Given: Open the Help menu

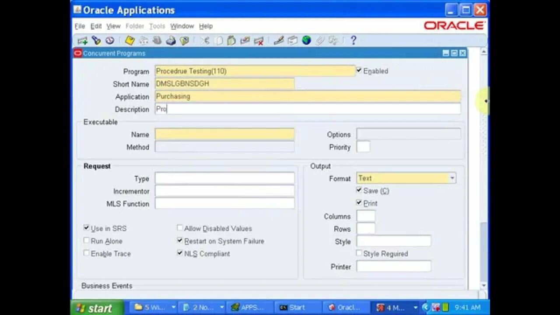Looking at the screenshot, I should (x=206, y=26).
